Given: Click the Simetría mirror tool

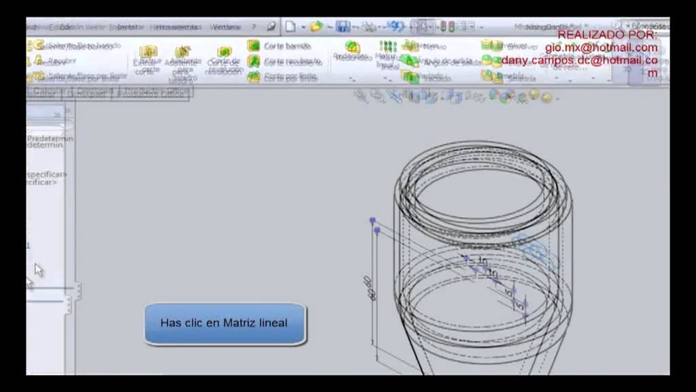Looking at the screenshot, I should click(508, 78).
